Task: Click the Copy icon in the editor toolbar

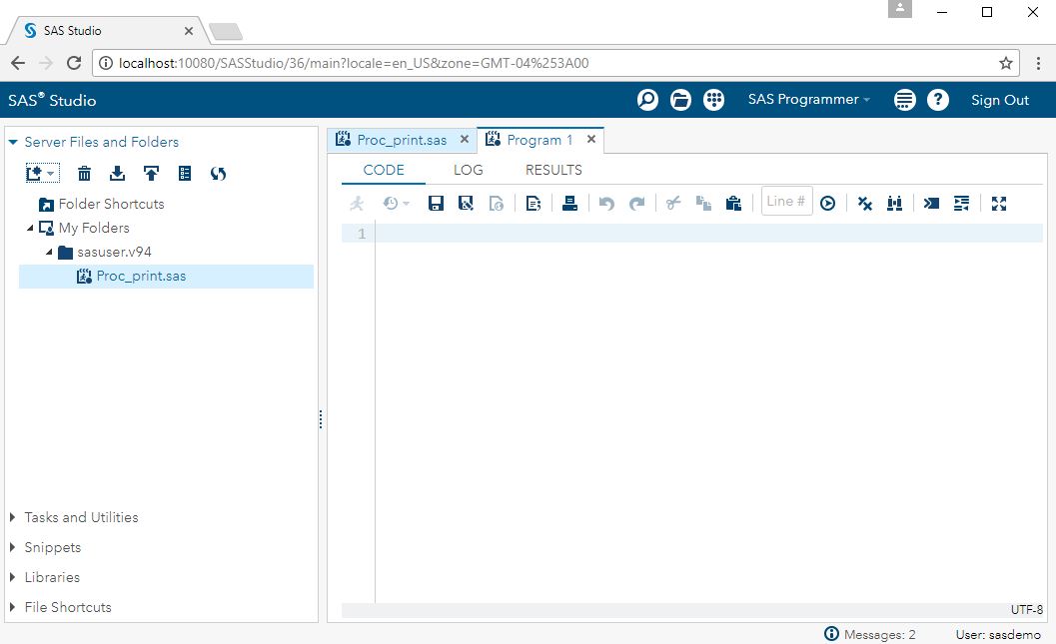Action: pyautogui.click(x=703, y=204)
